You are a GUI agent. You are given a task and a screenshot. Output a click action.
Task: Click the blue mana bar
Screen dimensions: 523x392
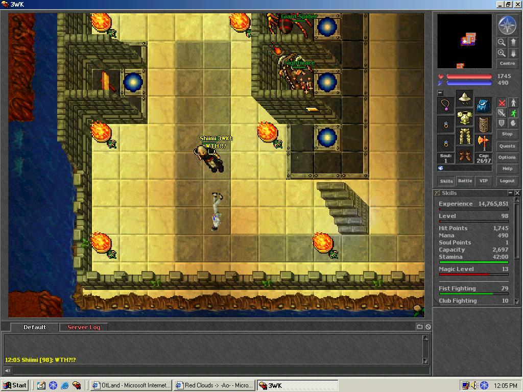click(469, 83)
